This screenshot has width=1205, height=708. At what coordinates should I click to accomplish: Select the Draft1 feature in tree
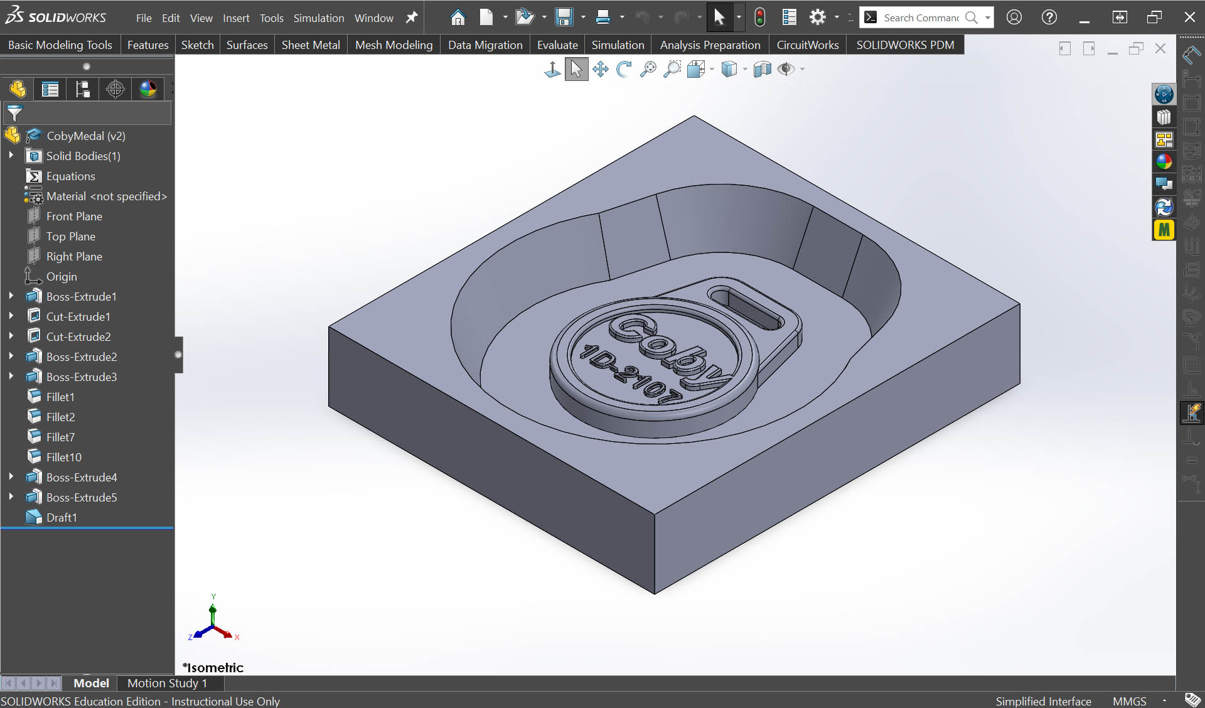(x=62, y=517)
